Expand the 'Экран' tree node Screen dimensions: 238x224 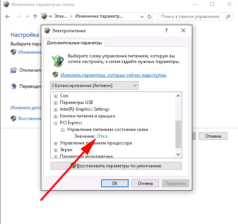coord(56,150)
